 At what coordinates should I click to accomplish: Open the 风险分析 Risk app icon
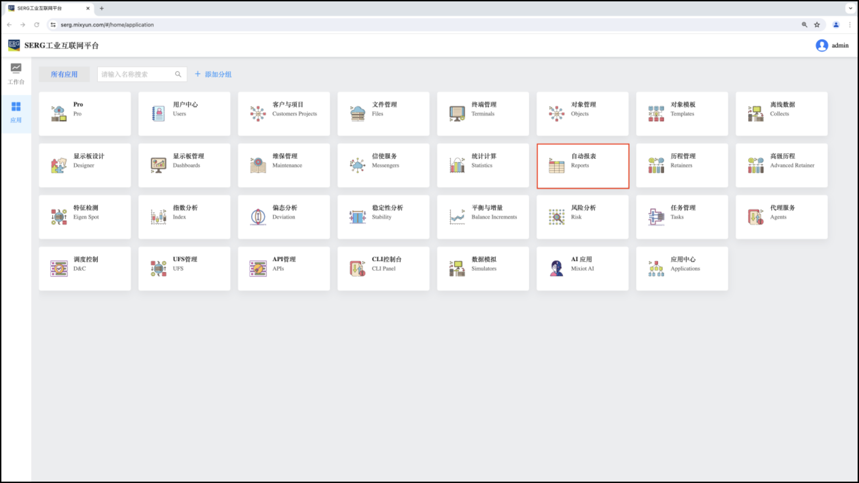point(556,217)
